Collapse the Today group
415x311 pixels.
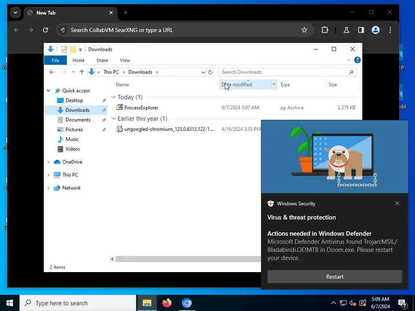click(113, 97)
